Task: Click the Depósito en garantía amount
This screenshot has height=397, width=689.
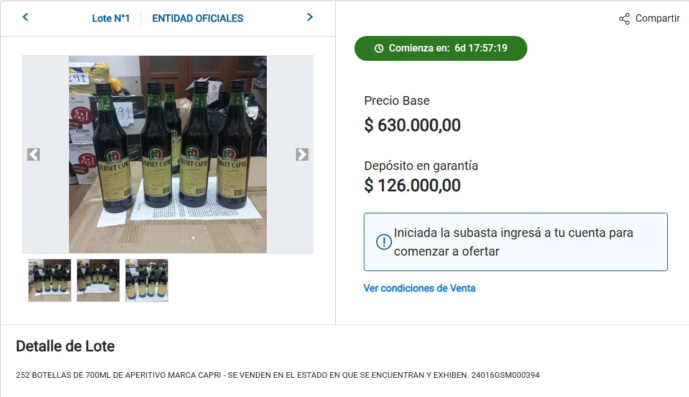Action: [412, 185]
